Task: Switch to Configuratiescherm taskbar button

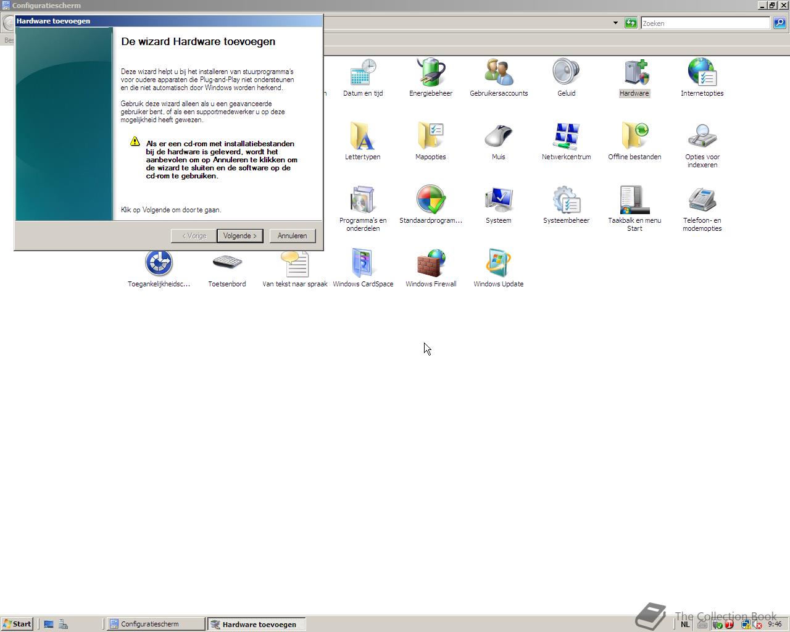Action: tap(156, 624)
